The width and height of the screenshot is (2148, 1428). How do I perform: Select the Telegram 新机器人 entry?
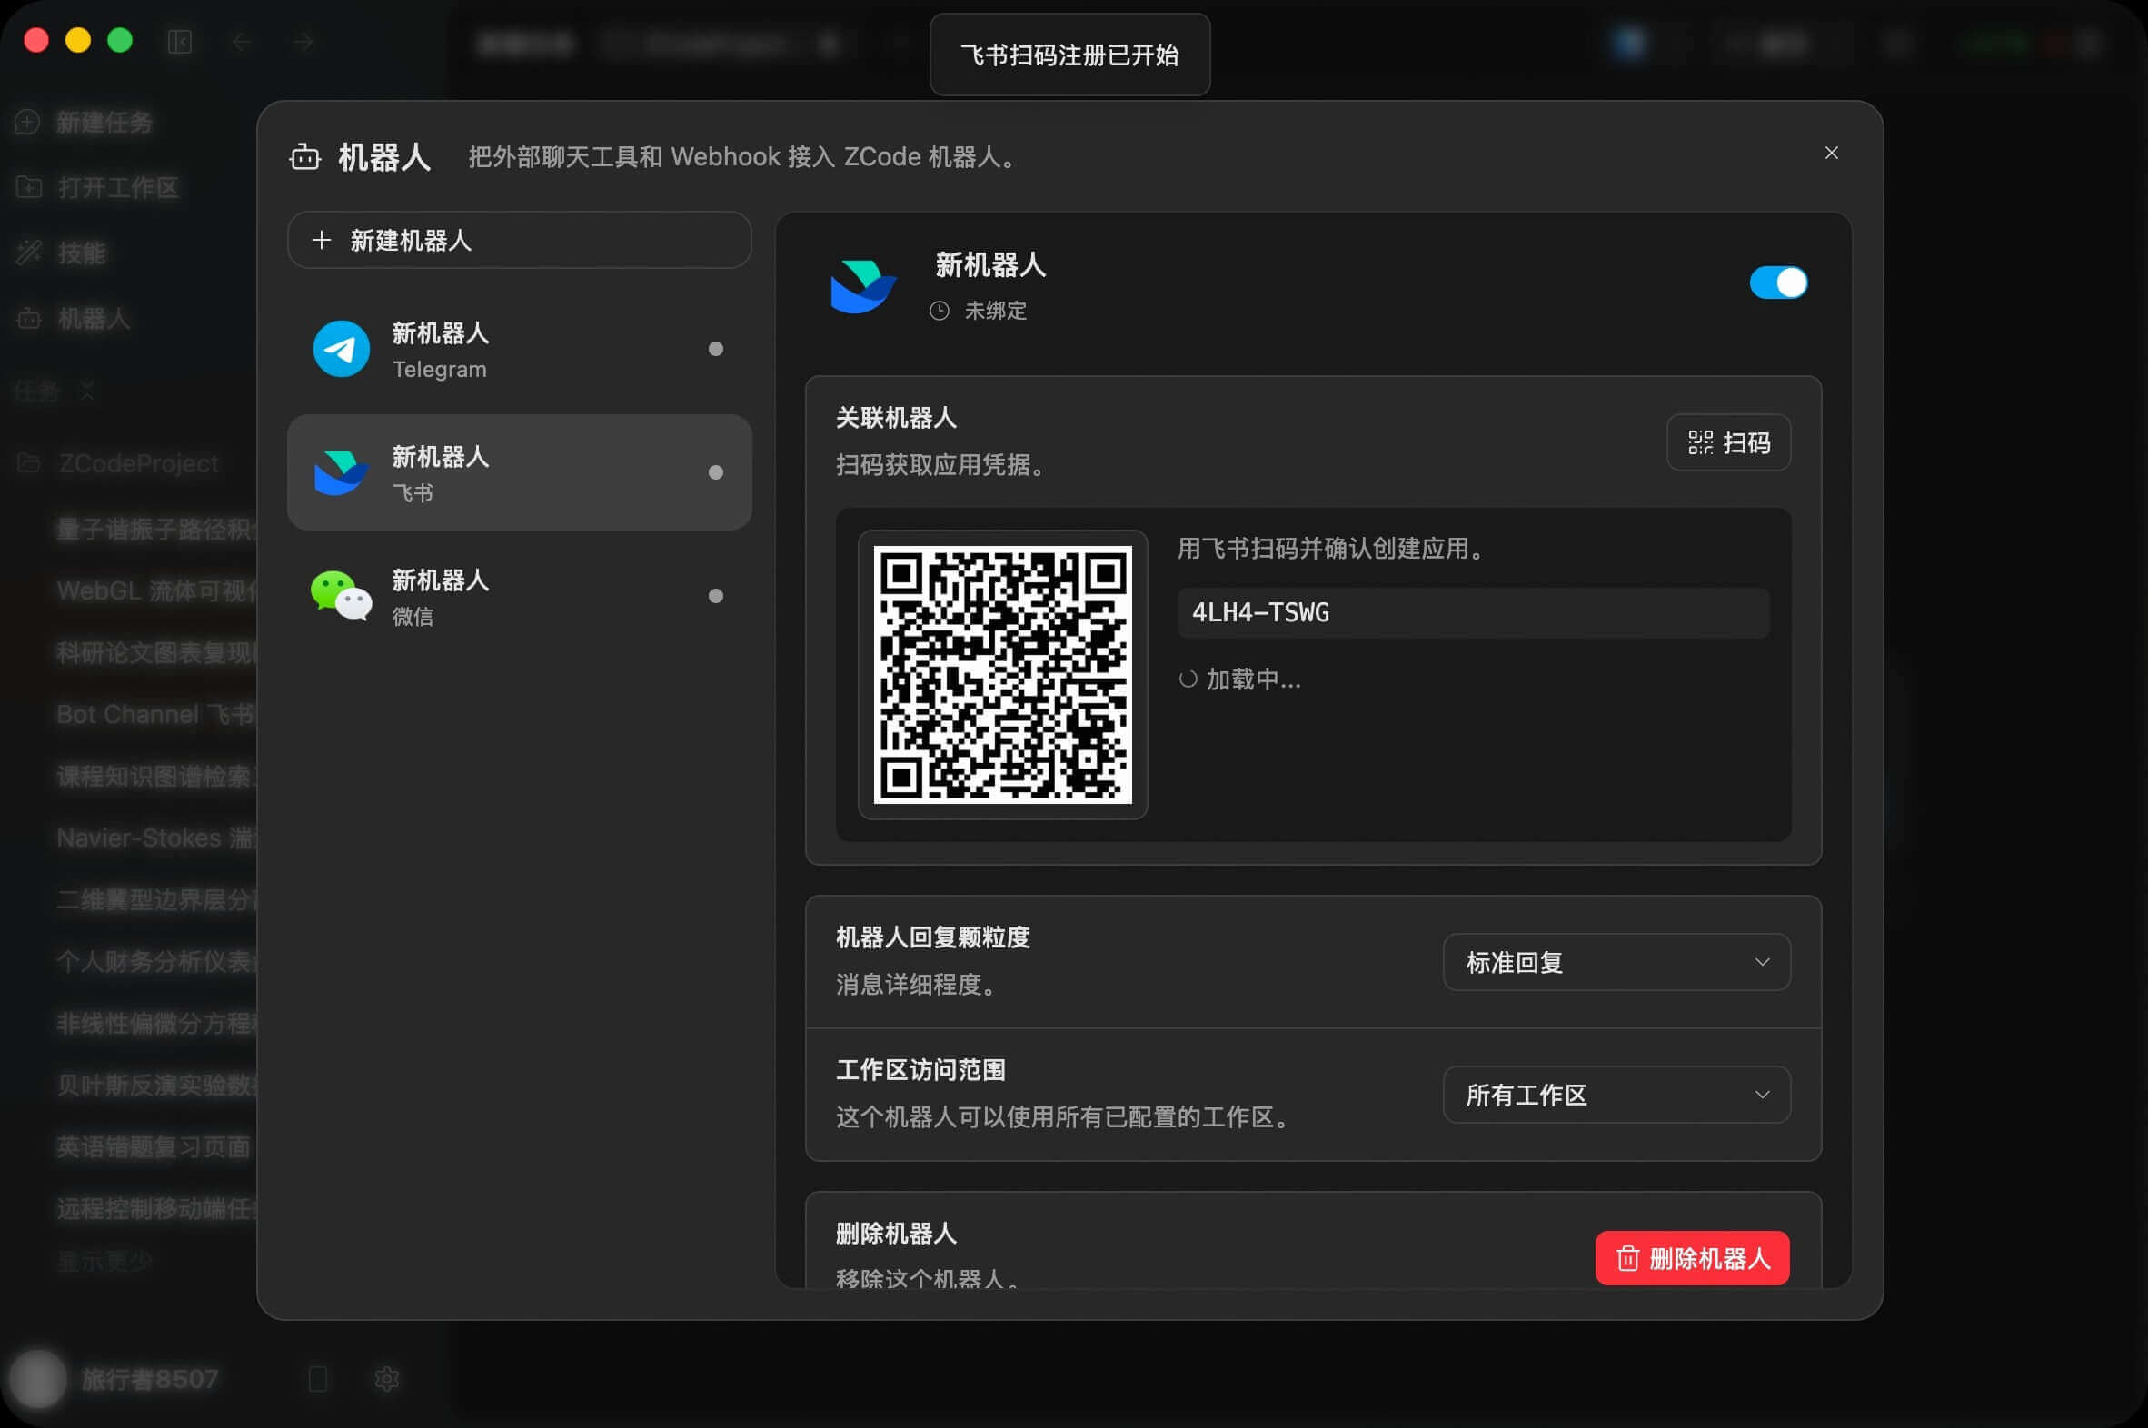point(519,349)
